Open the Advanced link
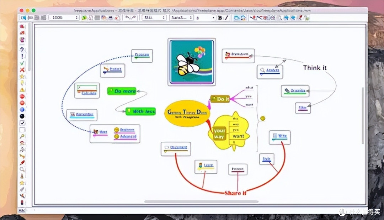Screen dimensions: 384x220 (128, 136)
